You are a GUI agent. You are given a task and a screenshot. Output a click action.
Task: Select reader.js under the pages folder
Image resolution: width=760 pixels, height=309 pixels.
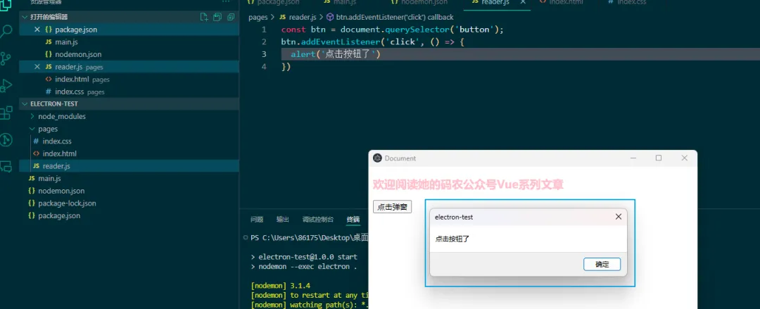pos(56,166)
